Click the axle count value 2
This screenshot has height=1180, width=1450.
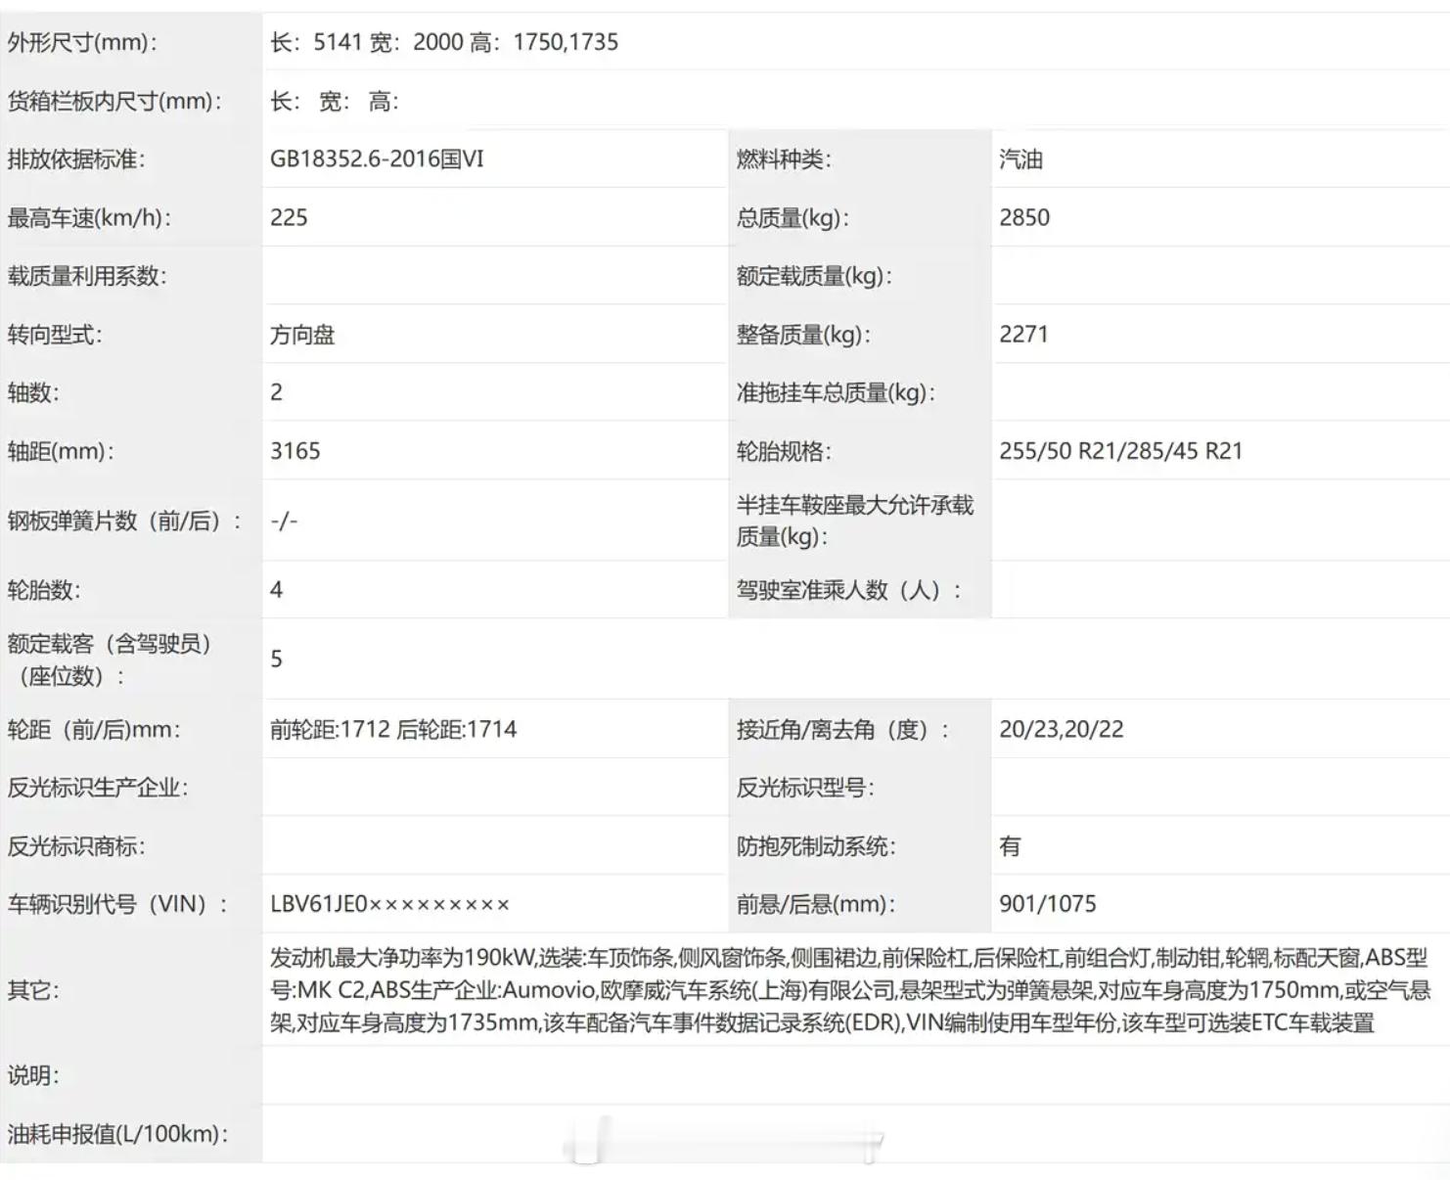pyautogui.click(x=277, y=392)
